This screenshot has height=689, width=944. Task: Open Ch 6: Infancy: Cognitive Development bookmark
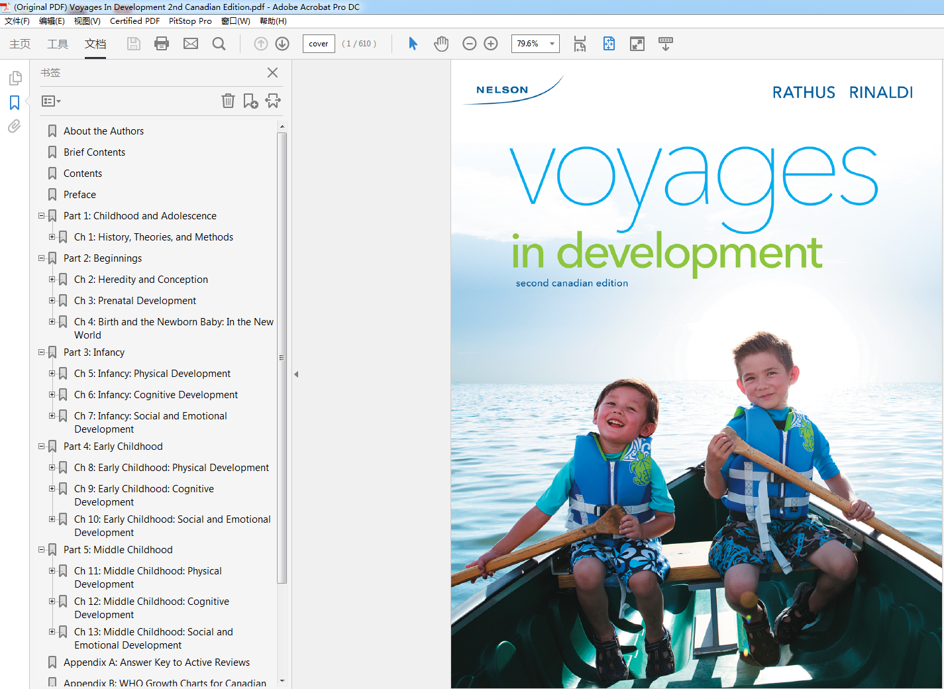[156, 395]
